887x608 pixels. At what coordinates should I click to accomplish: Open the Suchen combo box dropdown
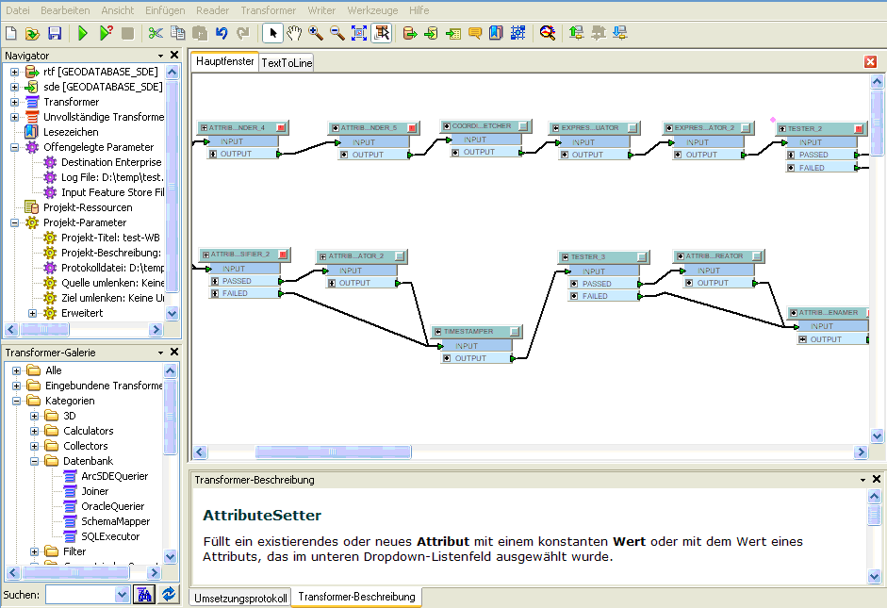click(x=122, y=594)
